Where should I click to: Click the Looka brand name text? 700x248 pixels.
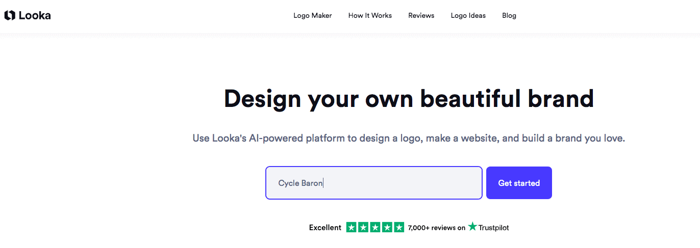tap(35, 16)
